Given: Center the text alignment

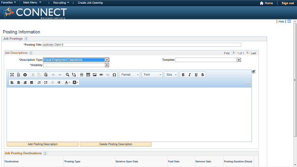Looking at the screenshot, I should tap(19, 83).
